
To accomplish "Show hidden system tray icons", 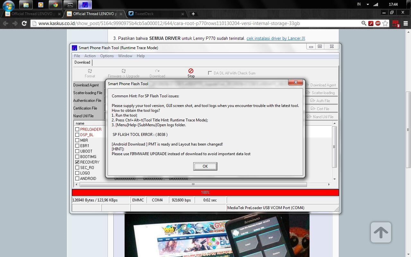I will click(368, 4).
